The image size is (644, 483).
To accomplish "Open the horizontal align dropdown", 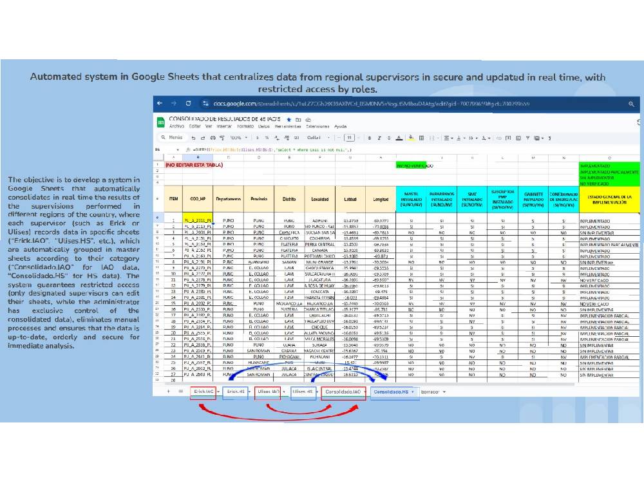I will pos(448,138).
